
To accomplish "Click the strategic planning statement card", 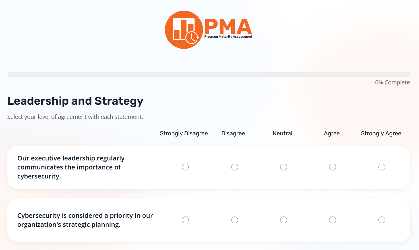I will pyautogui.click(x=85, y=220).
